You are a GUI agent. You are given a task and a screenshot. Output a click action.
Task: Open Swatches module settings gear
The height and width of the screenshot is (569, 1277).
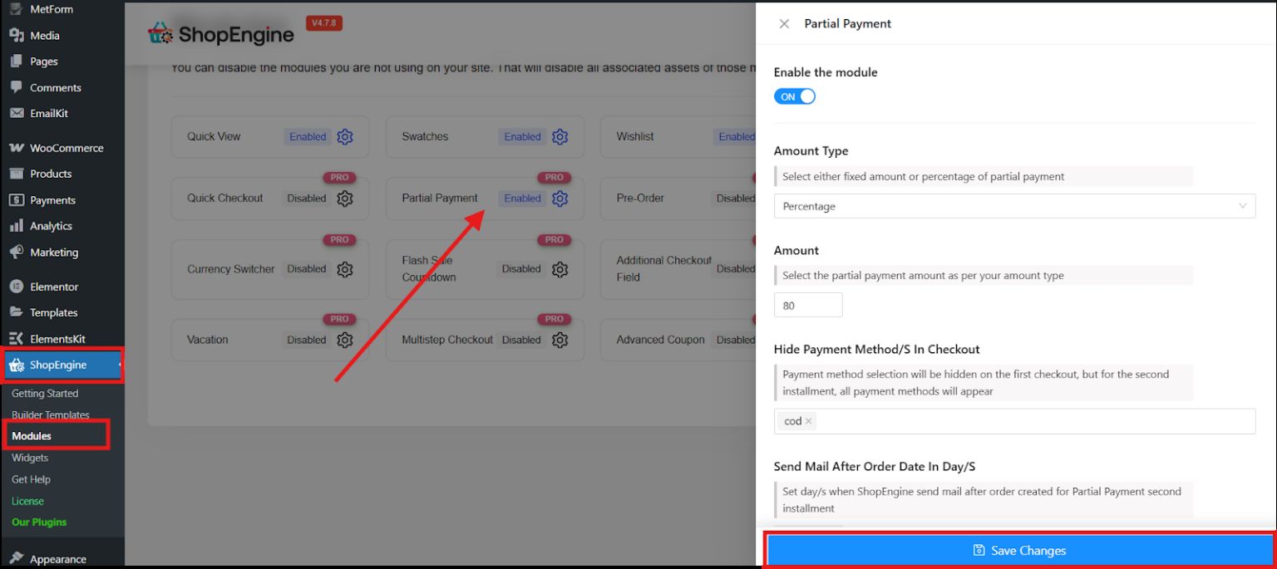pyautogui.click(x=560, y=137)
